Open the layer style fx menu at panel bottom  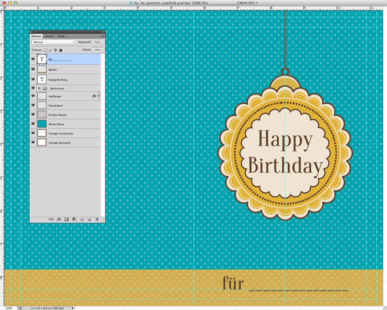coord(59,219)
